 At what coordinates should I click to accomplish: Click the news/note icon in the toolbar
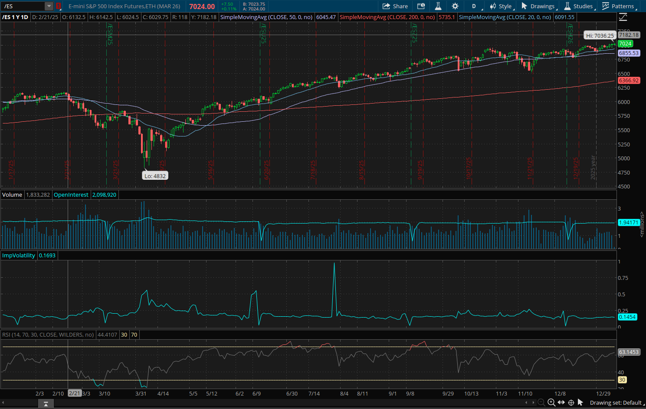pyautogui.click(x=420, y=6)
